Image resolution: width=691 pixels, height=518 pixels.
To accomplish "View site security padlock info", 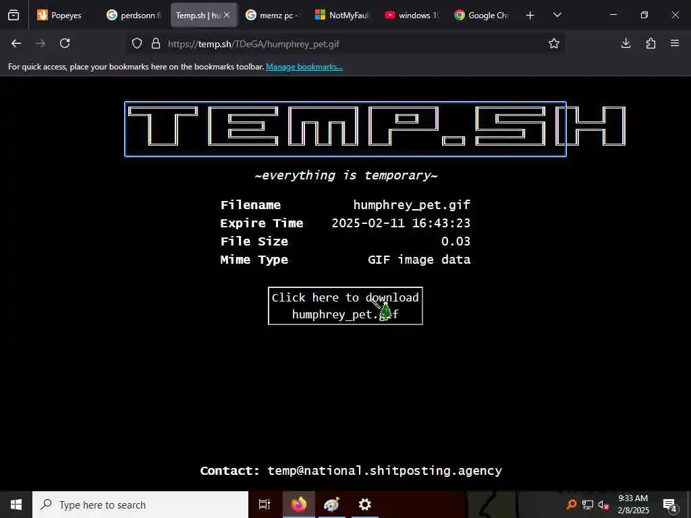I will coord(156,43).
